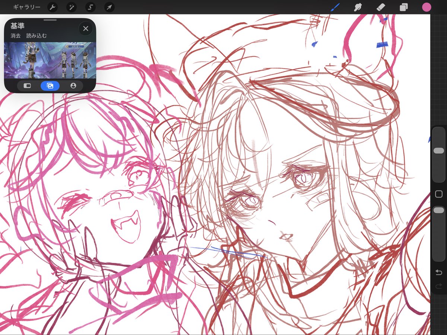
Task: Click the reference window's top drag handle
Action: tap(50, 20)
